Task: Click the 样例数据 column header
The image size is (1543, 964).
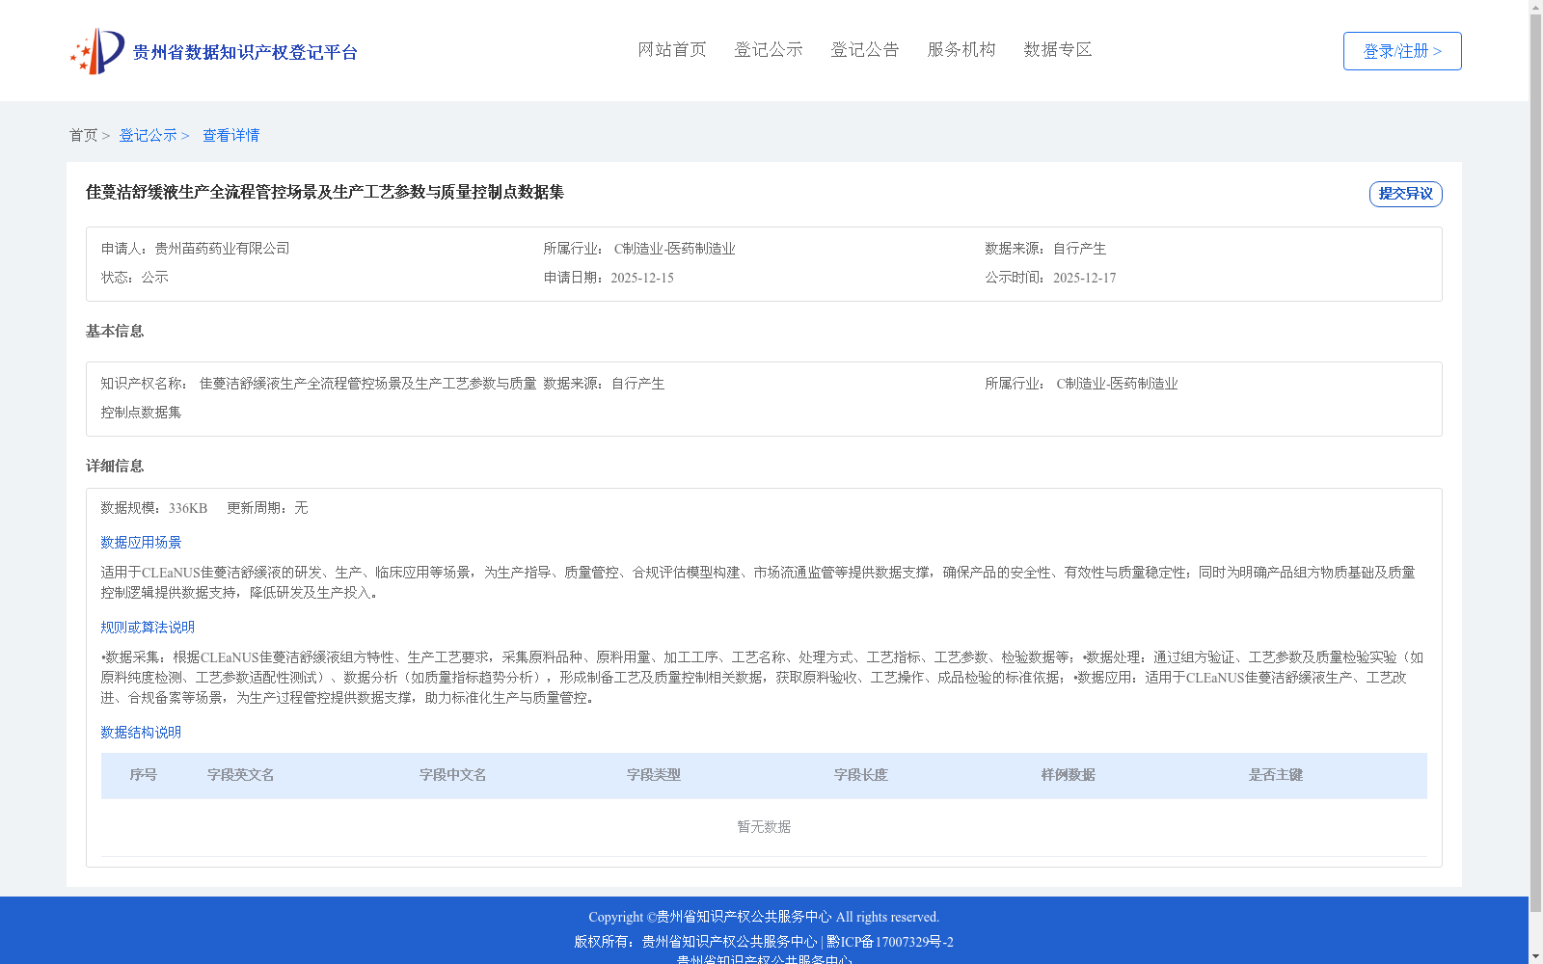Action: [x=1069, y=775]
